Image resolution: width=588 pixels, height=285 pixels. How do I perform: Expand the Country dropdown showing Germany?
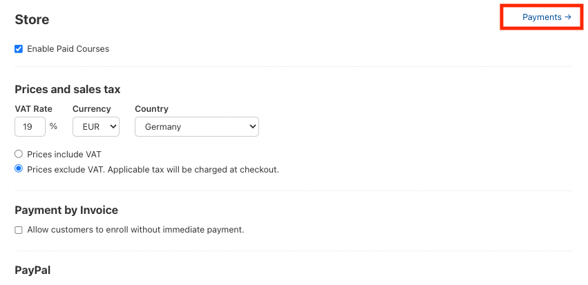(196, 127)
